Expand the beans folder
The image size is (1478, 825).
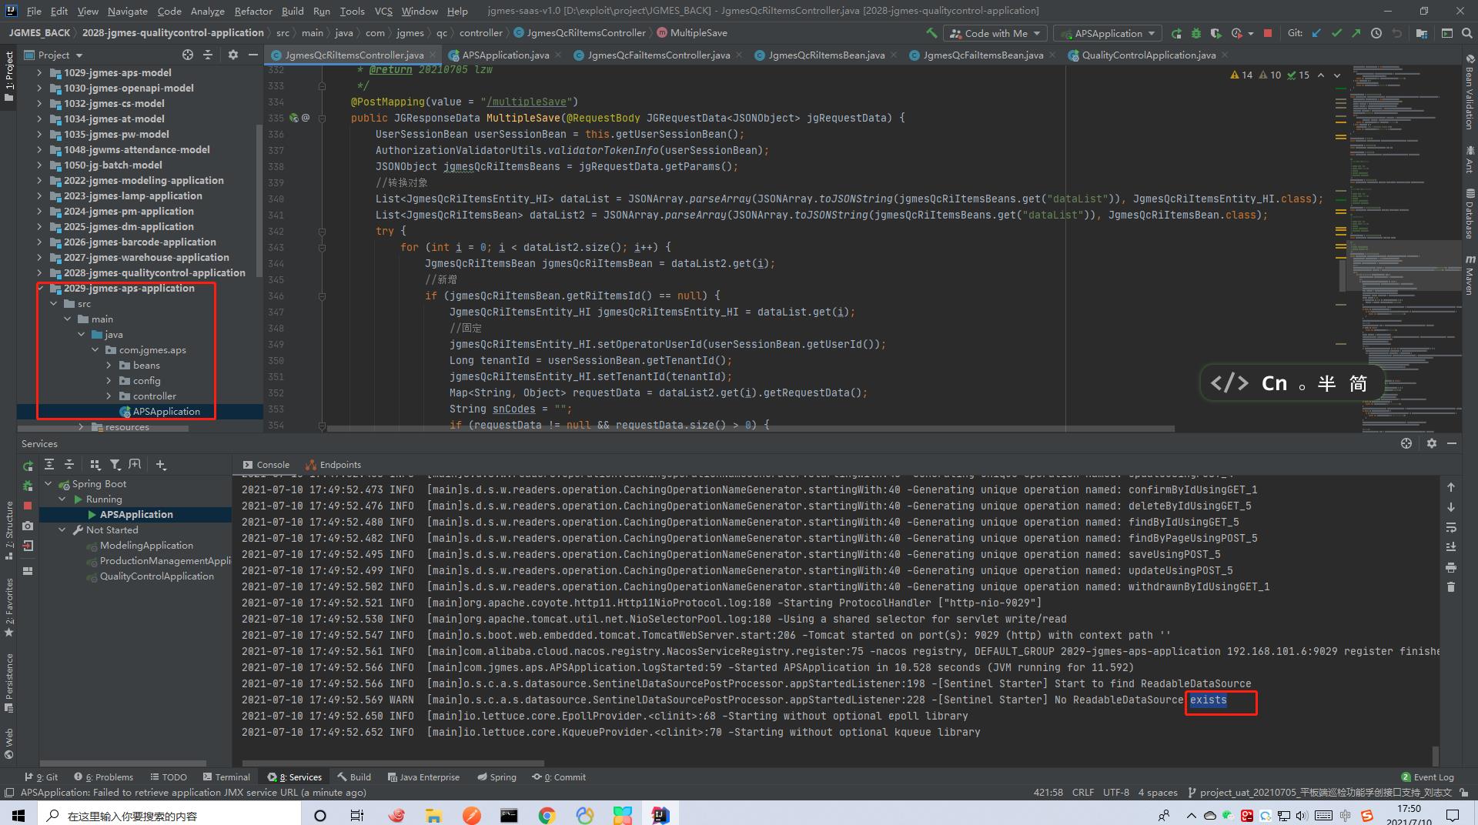[x=109, y=365]
